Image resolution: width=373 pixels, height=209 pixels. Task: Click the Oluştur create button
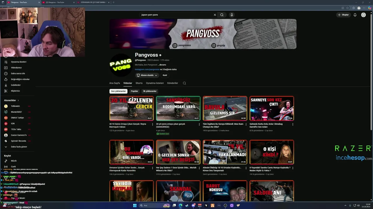coord(343,15)
